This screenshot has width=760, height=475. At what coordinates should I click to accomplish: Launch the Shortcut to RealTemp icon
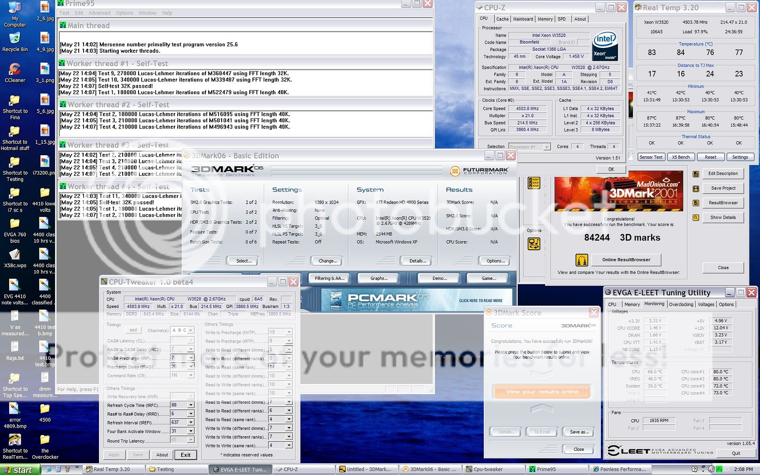(15, 446)
